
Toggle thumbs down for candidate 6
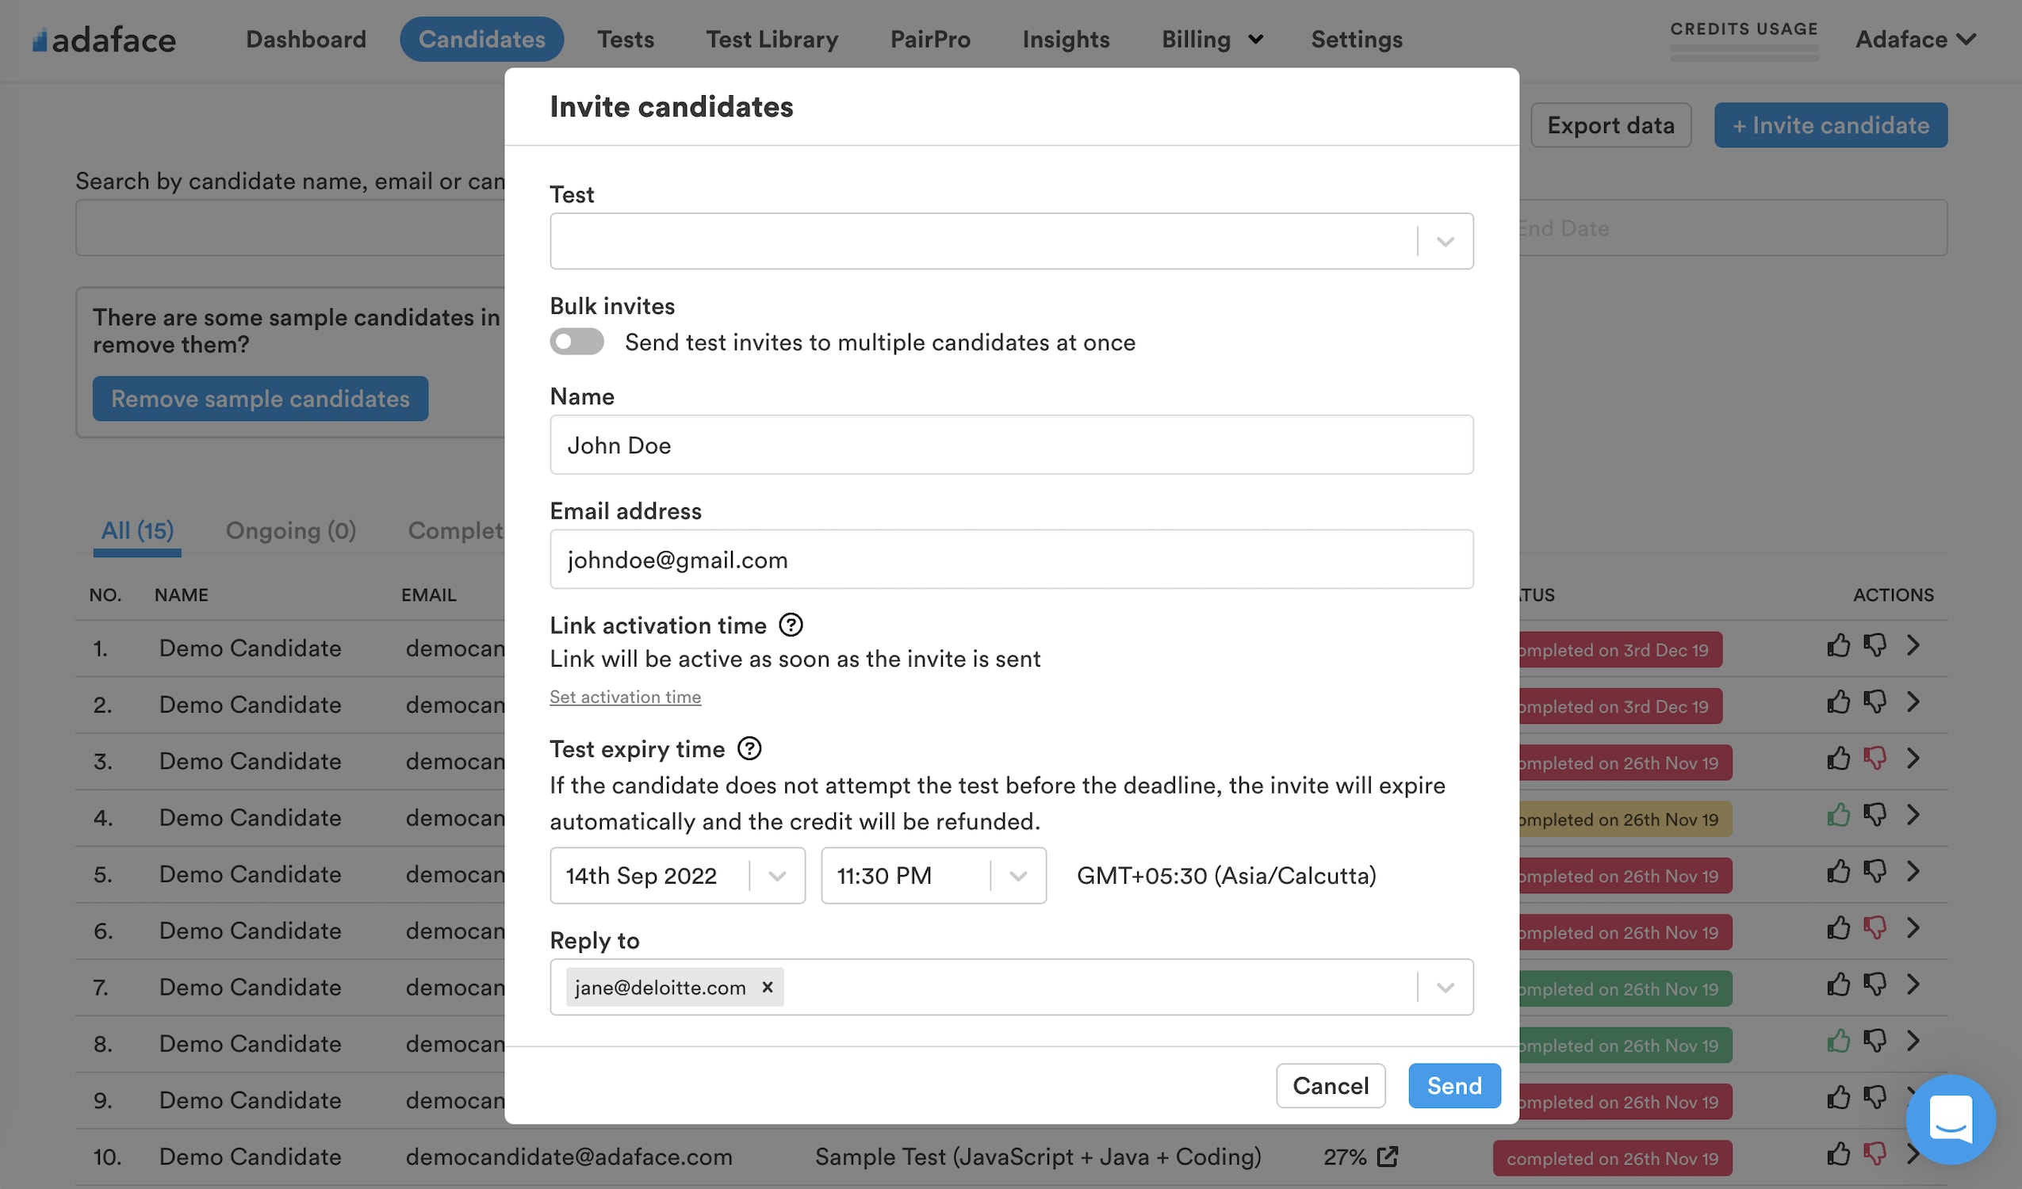pos(1875,928)
